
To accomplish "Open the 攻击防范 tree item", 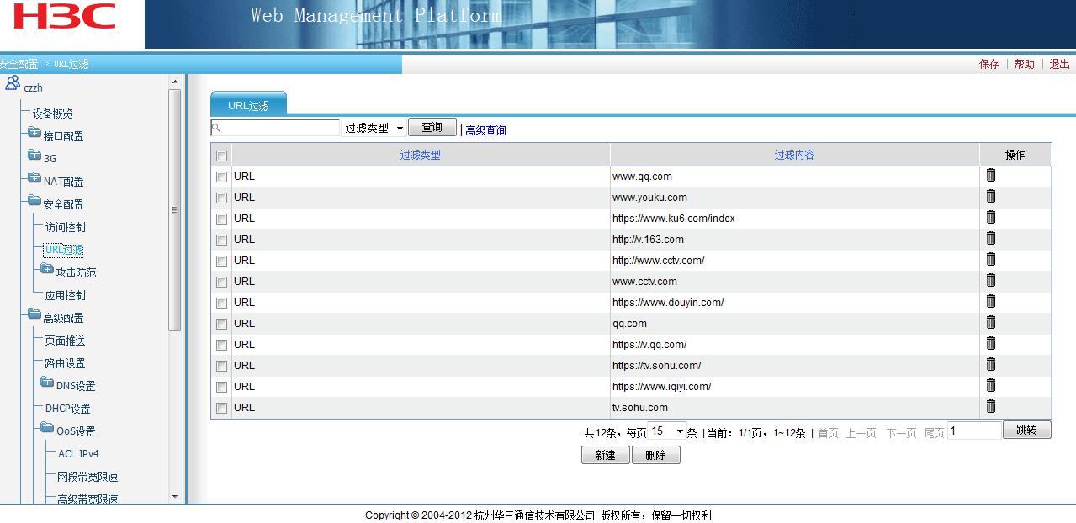I will pos(76,272).
